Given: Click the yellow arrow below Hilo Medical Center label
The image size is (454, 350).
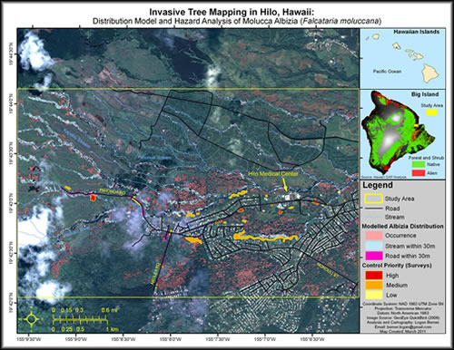Looking at the screenshot, I should (x=284, y=184).
